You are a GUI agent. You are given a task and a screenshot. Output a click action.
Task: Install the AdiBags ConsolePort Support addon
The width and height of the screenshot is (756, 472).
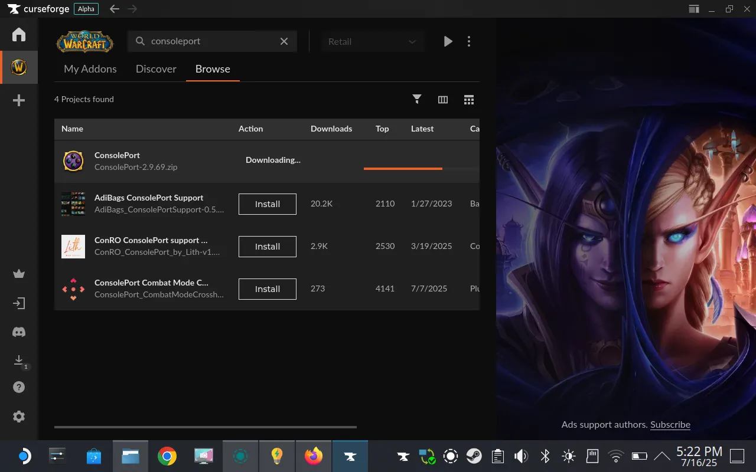tap(267, 204)
